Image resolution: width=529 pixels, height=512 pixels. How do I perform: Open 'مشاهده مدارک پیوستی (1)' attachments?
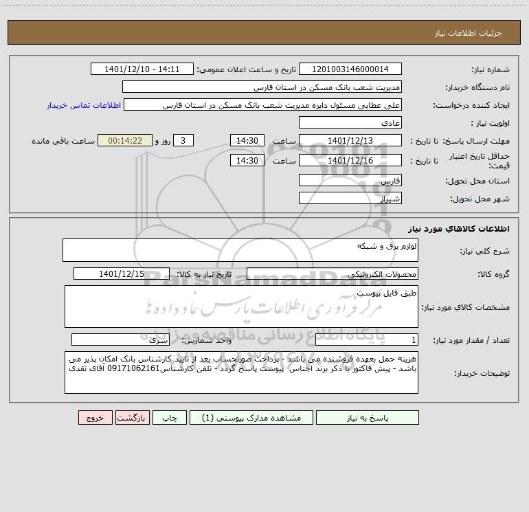pyautogui.click(x=251, y=418)
